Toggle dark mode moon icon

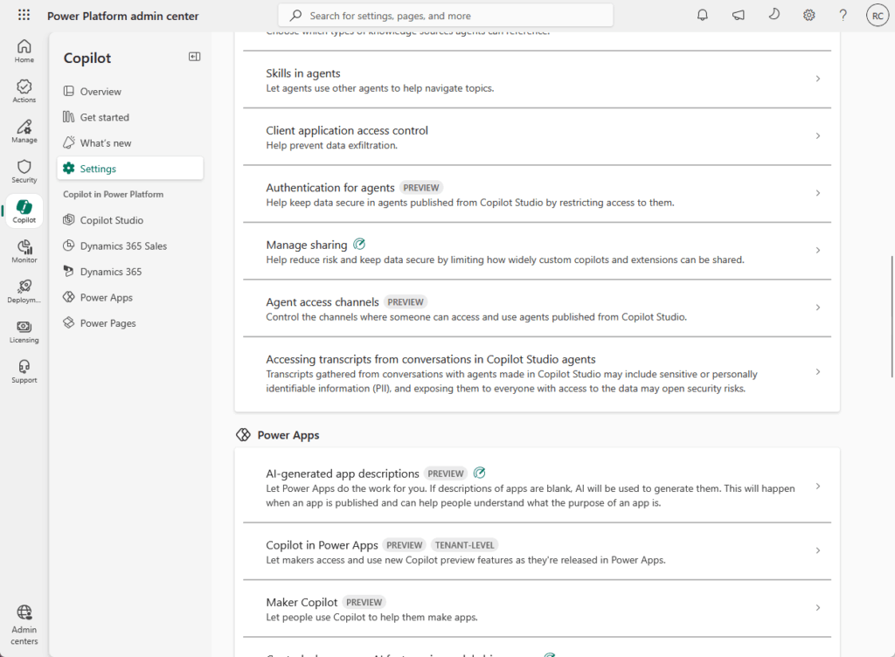774,15
